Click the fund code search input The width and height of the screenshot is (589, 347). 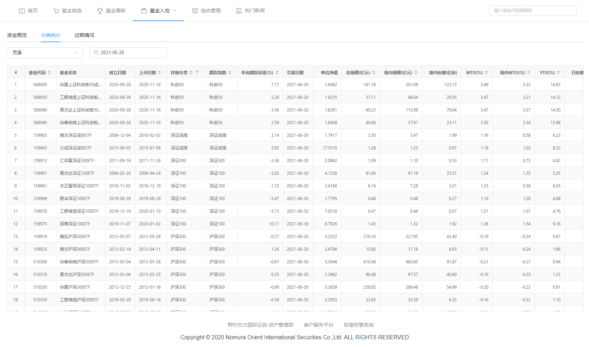(x=532, y=11)
